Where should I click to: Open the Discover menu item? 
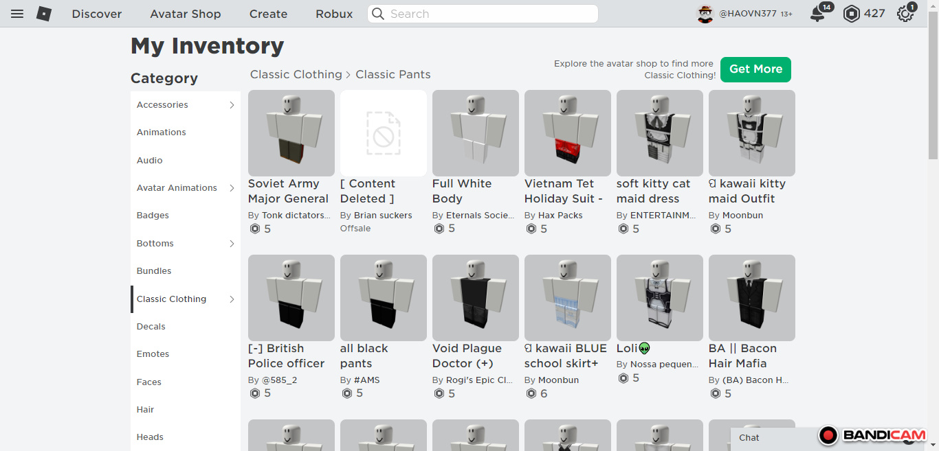(x=97, y=14)
